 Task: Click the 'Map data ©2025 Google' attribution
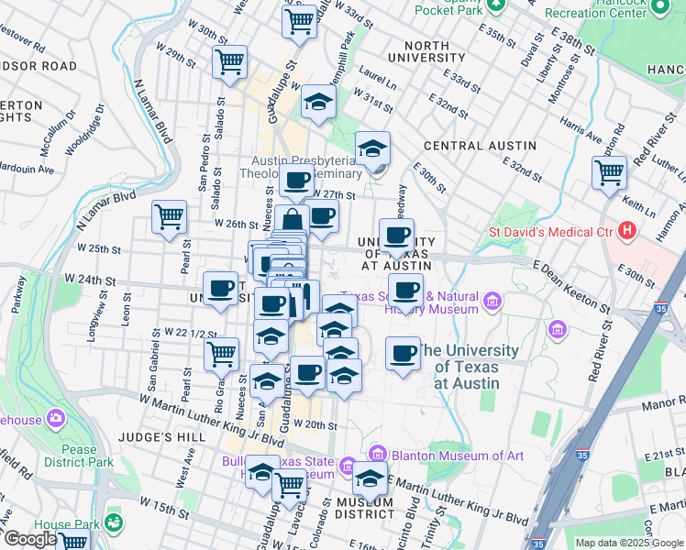tap(629, 544)
